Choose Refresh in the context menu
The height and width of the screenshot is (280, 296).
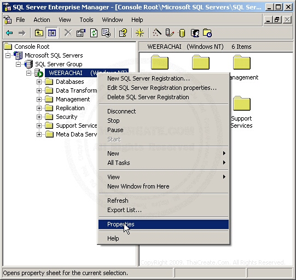pyautogui.click(x=164, y=201)
